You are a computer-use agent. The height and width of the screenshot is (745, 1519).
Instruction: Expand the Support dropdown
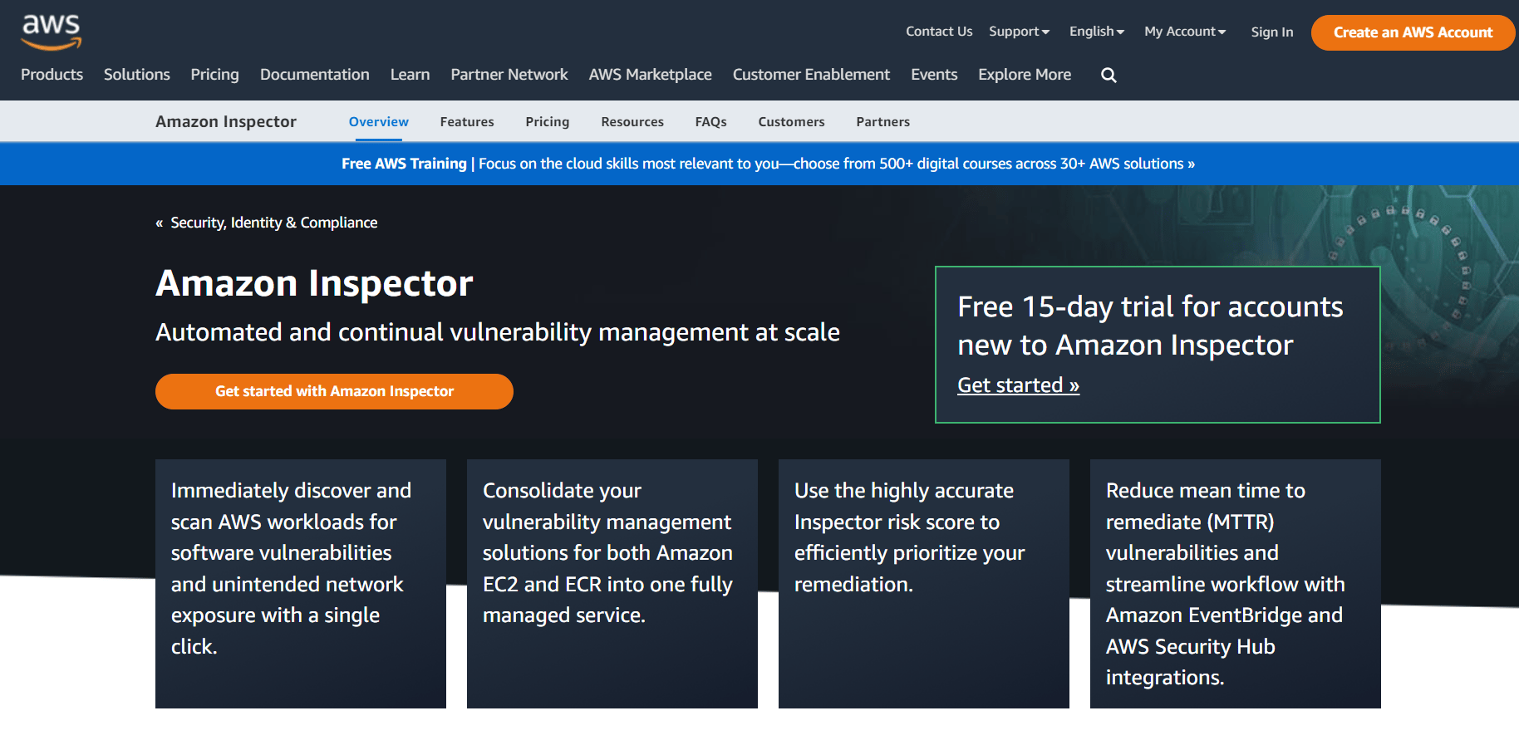1019,32
